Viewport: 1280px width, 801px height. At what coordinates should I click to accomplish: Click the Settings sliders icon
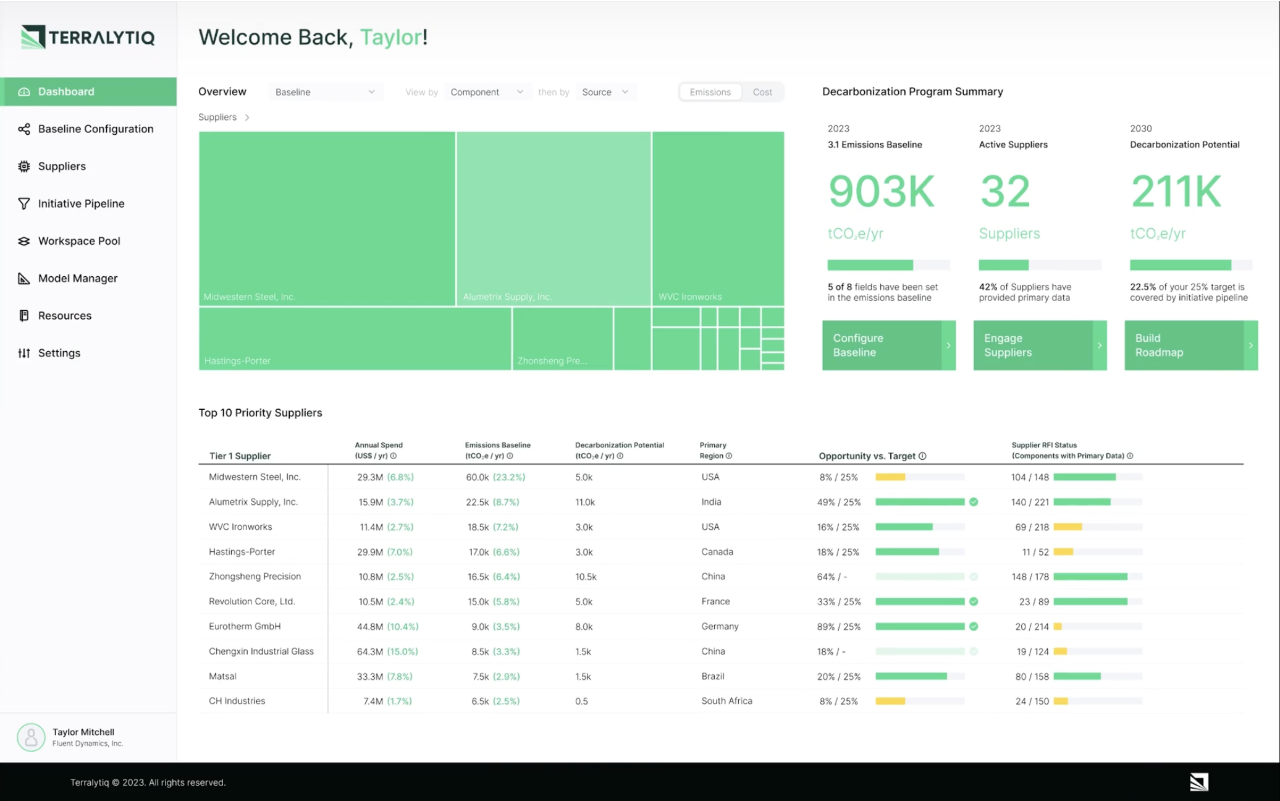click(x=24, y=354)
